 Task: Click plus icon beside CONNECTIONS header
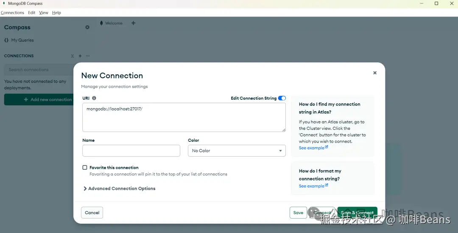point(80,56)
